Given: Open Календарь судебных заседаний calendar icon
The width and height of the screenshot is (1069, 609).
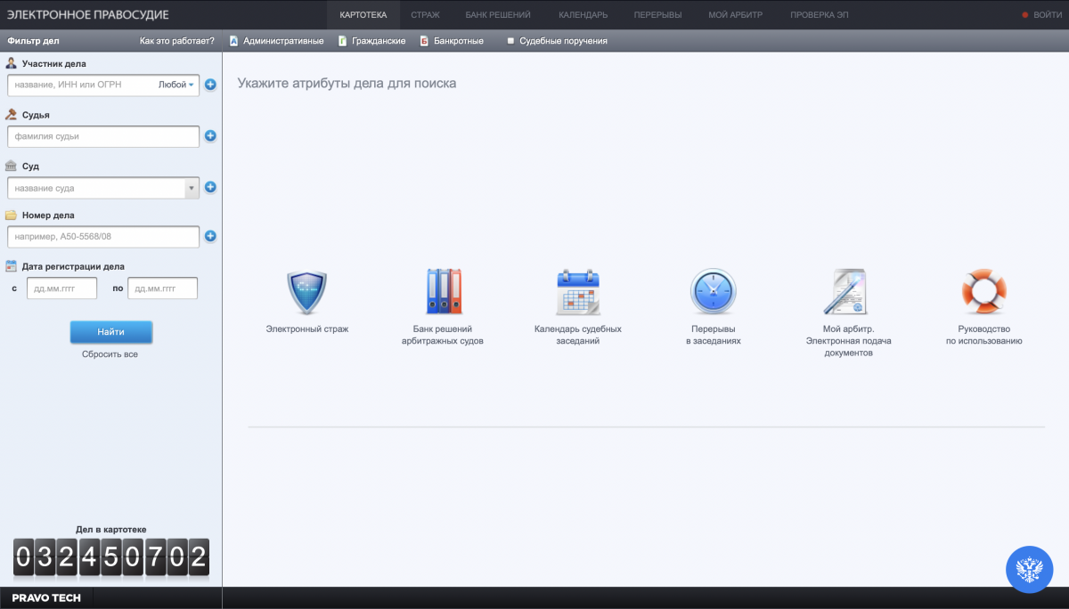Looking at the screenshot, I should click(578, 292).
